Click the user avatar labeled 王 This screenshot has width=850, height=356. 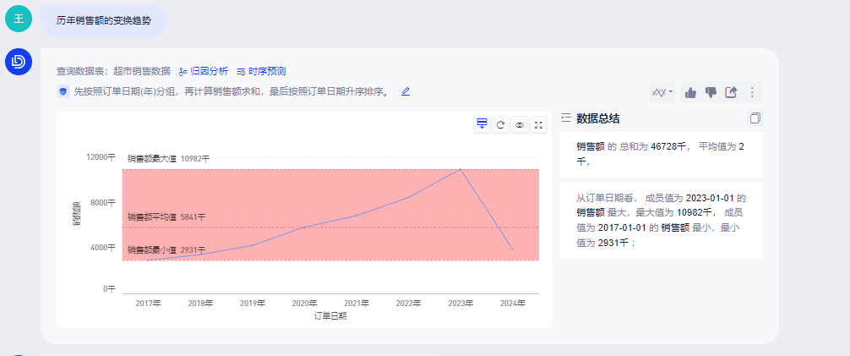tap(18, 19)
